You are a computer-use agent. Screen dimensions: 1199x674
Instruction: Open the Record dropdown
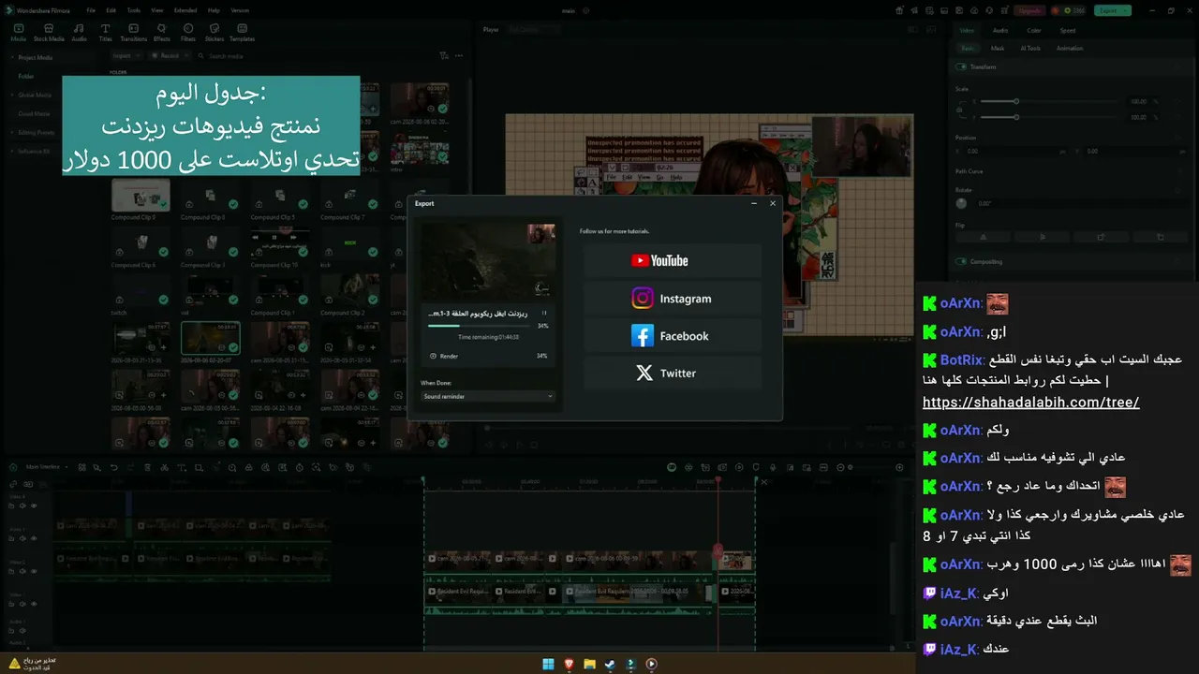click(169, 56)
